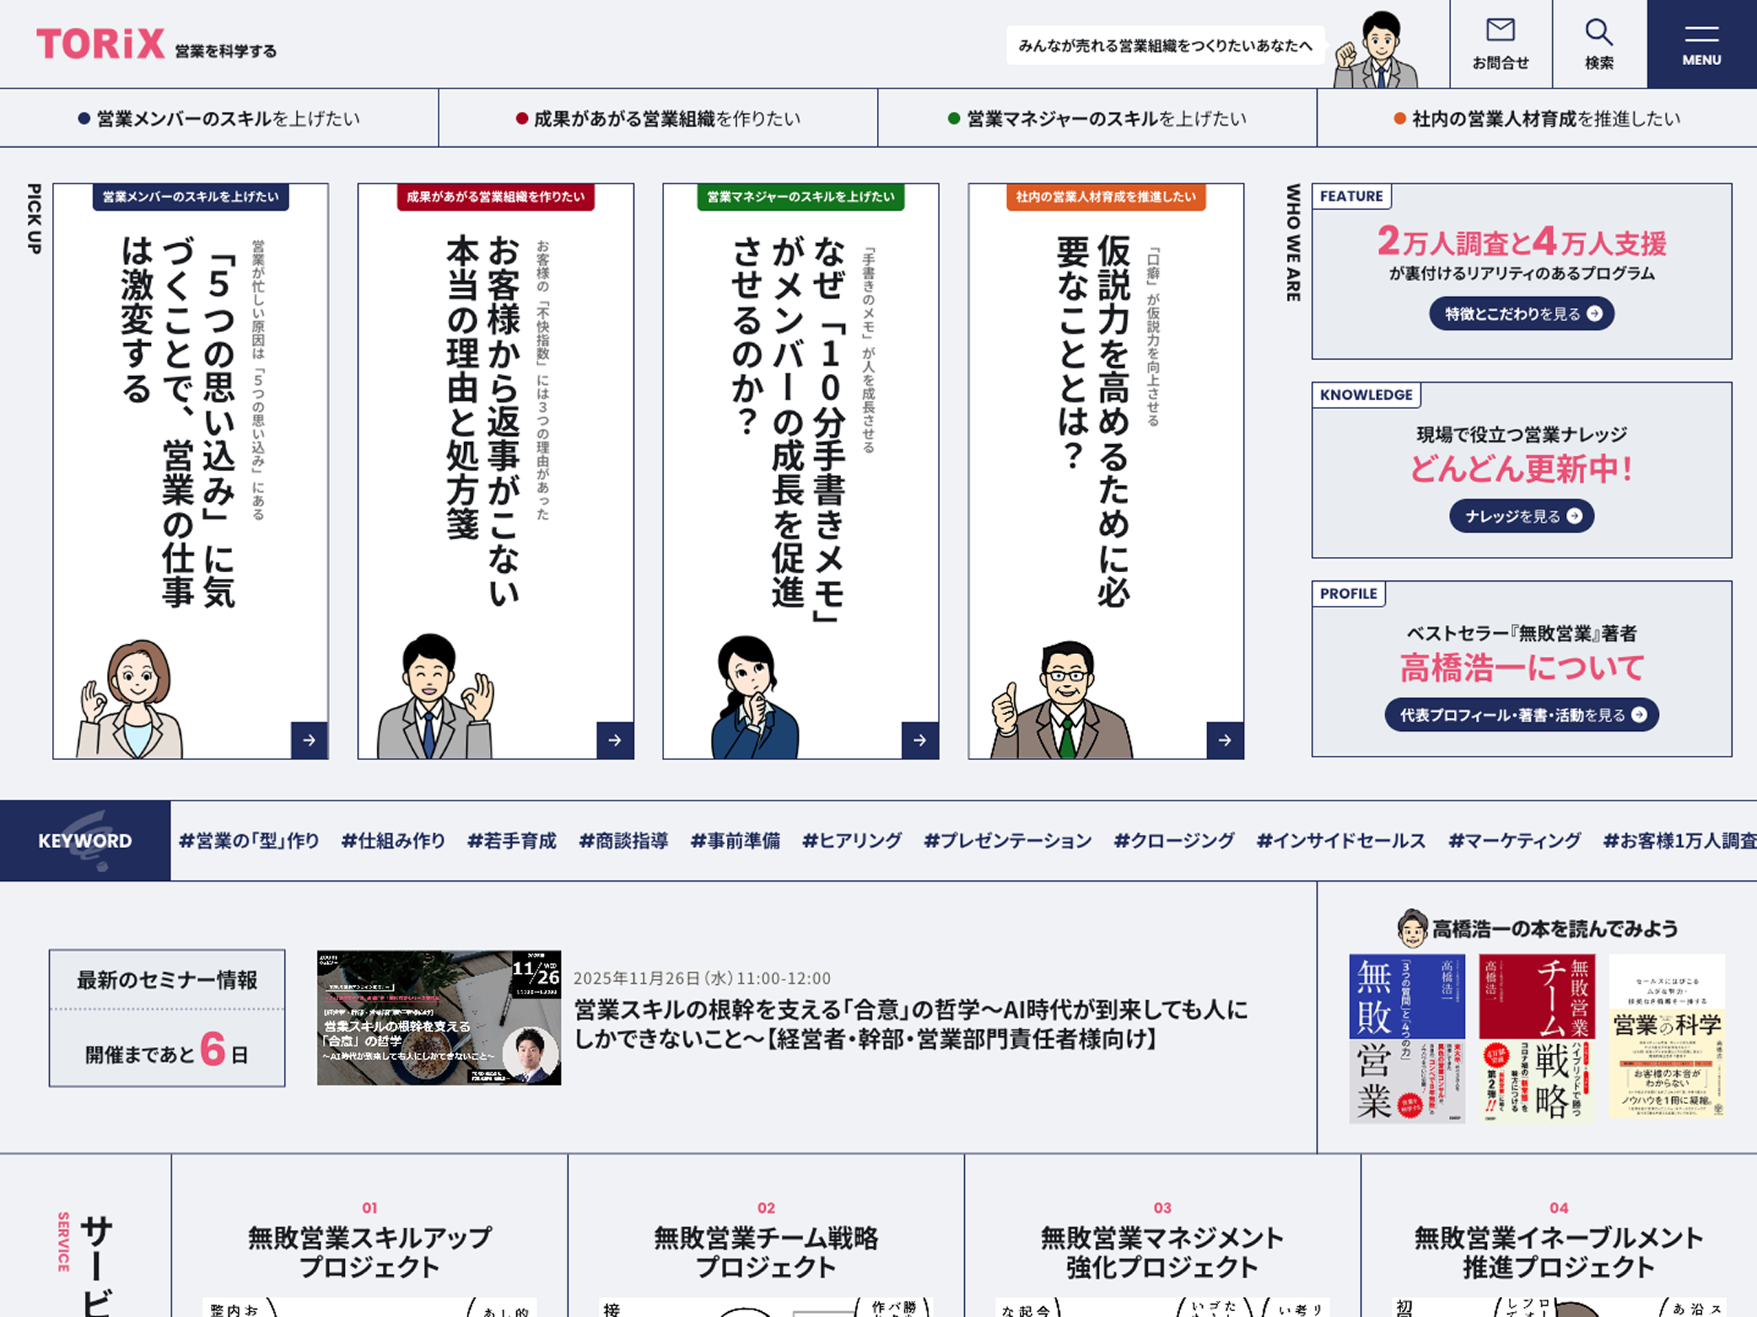
Task: Click #クロージング keyword tag
Action: pyautogui.click(x=1174, y=841)
